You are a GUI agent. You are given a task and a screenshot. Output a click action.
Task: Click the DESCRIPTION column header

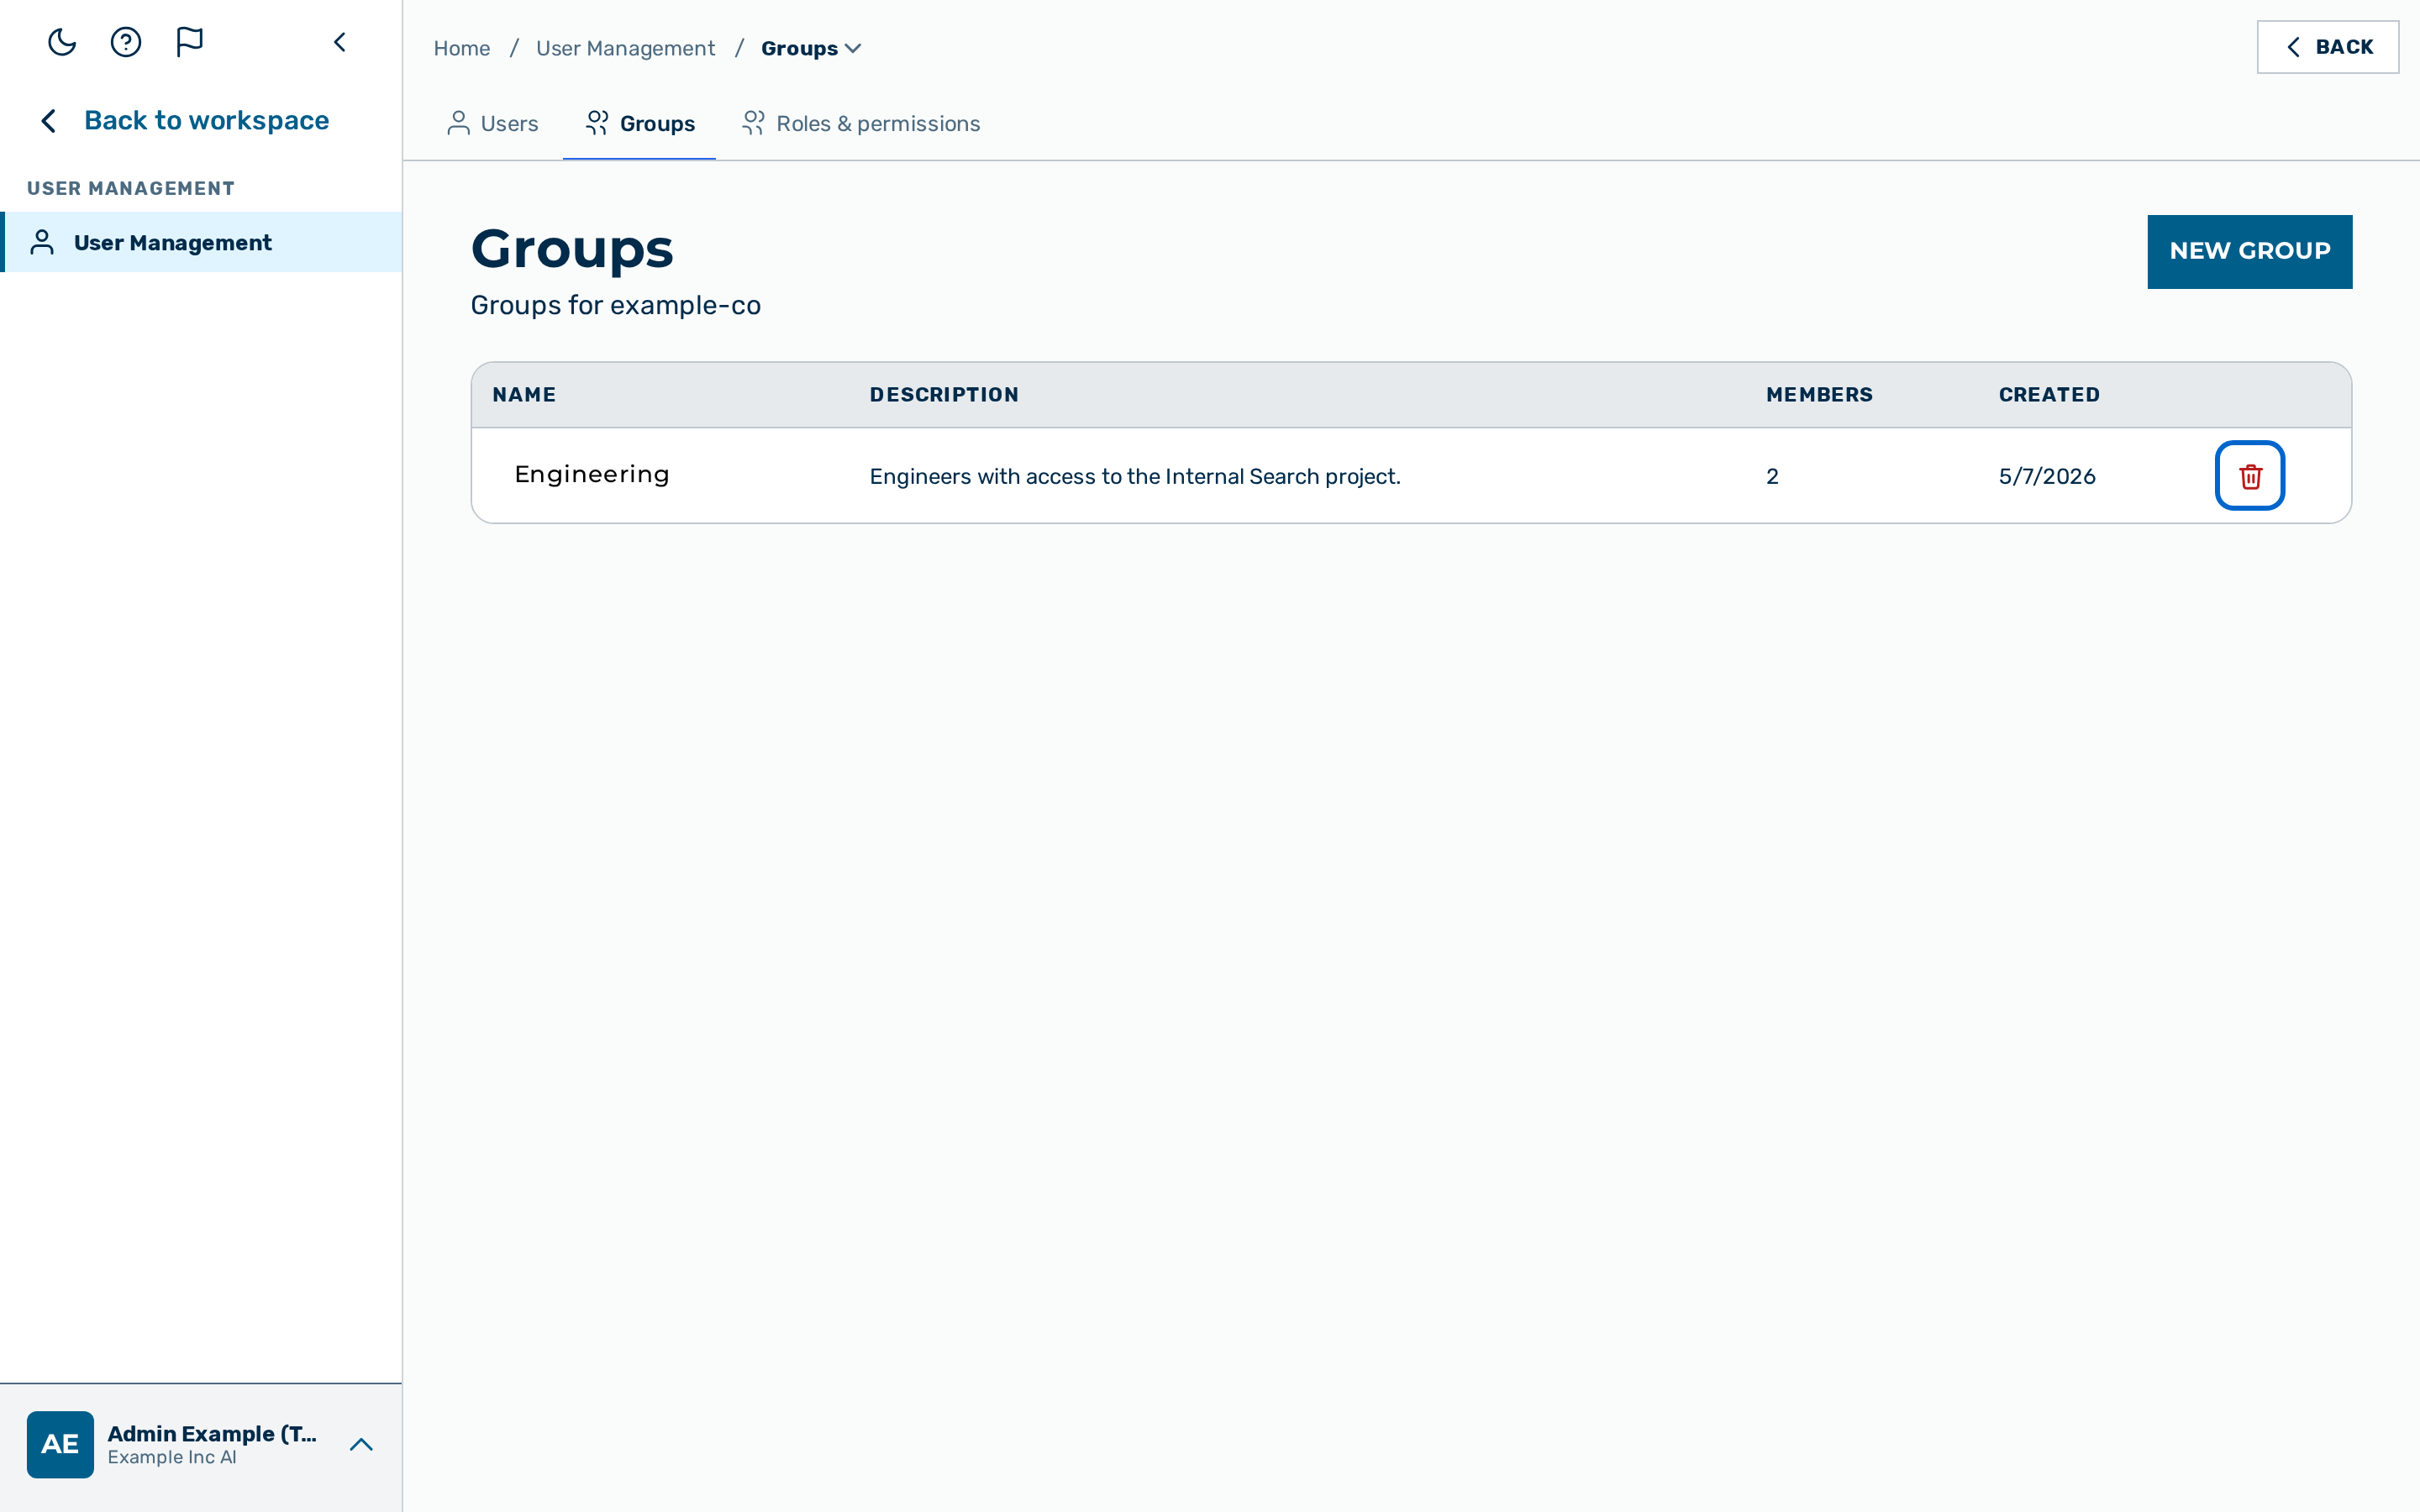pos(944,395)
